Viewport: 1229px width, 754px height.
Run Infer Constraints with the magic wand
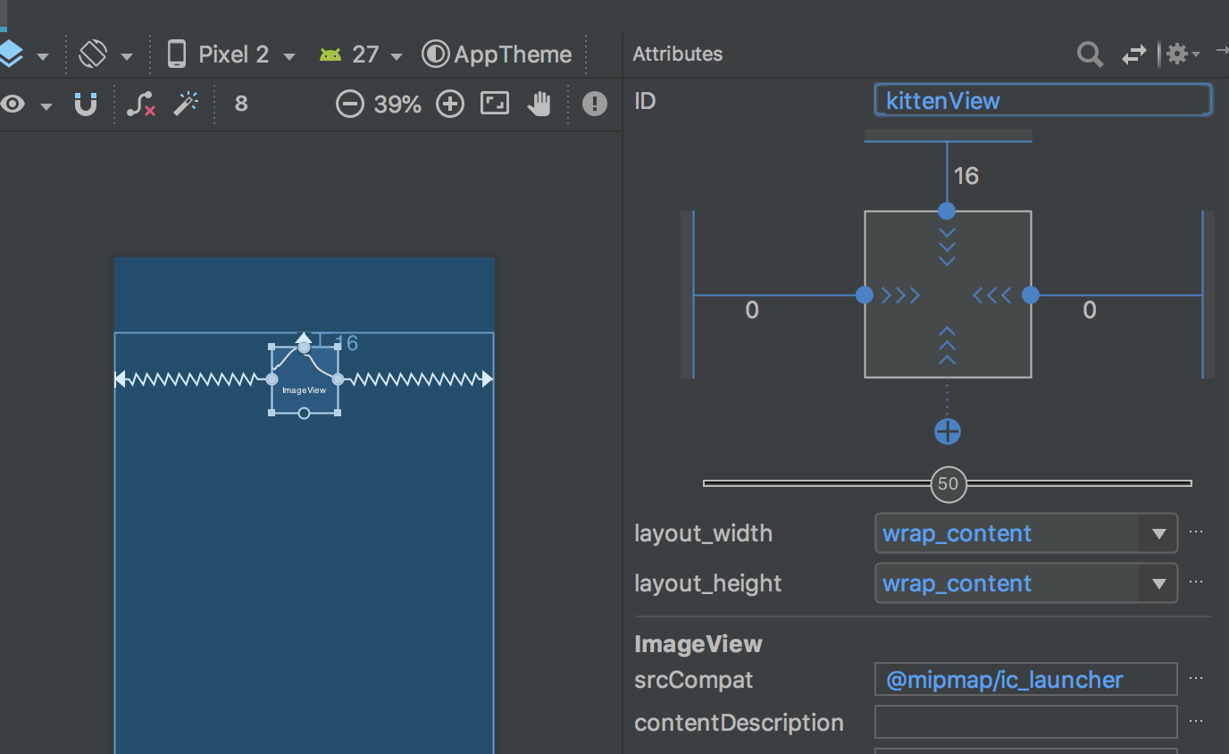tap(187, 104)
